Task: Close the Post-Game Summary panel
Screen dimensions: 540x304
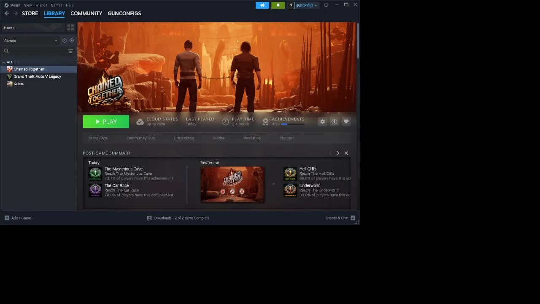Action: (x=346, y=153)
